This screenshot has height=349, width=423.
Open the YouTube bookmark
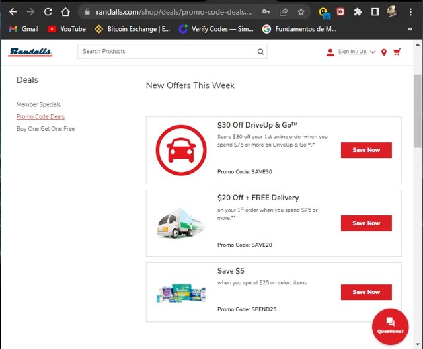(x=66, y=29)
